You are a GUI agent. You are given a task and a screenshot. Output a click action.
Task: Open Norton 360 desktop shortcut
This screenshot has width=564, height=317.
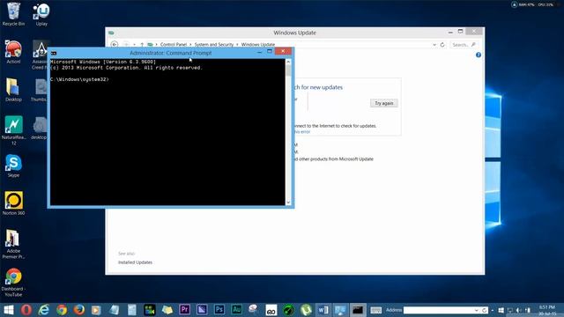[14, 203]
